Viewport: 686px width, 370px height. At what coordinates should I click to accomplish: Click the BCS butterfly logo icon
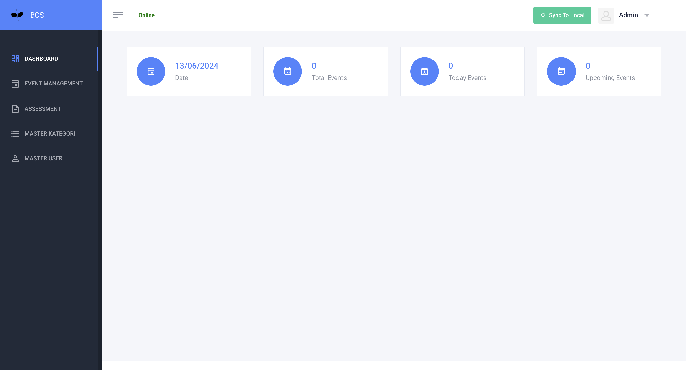(x=17, y=15)
